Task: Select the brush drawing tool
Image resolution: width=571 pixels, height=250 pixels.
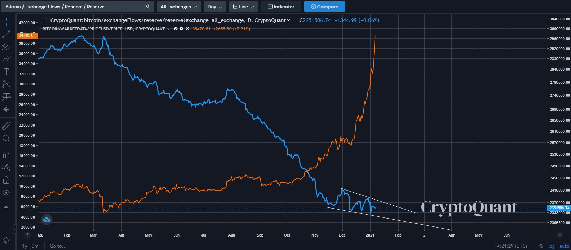Action: [6, 59]
